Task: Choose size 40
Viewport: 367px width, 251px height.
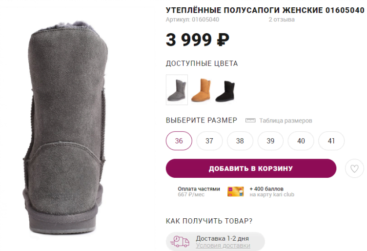Action: click(x=301, y=141)
